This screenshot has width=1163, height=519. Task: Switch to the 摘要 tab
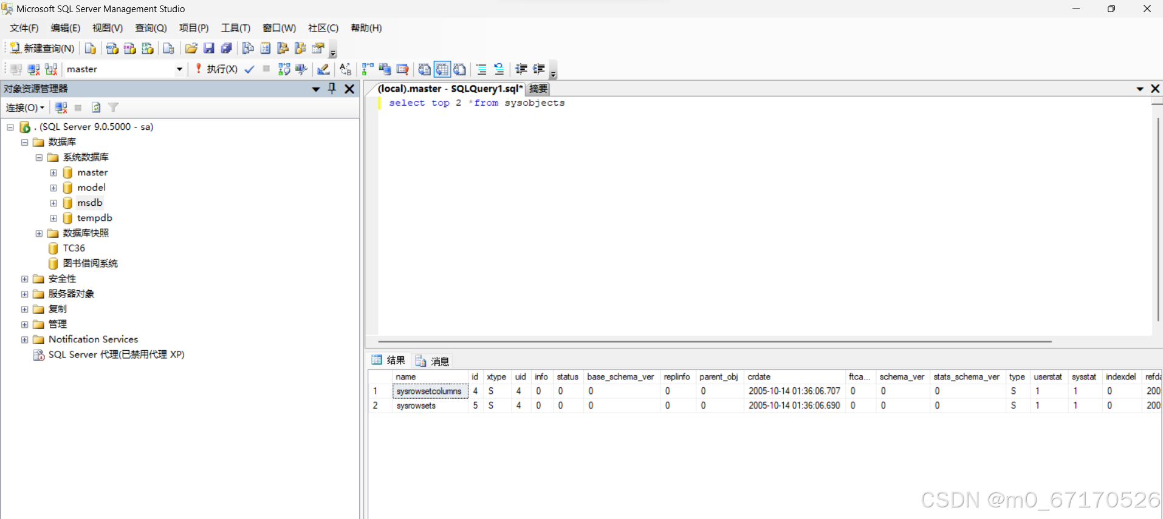(x=538, y=89)
